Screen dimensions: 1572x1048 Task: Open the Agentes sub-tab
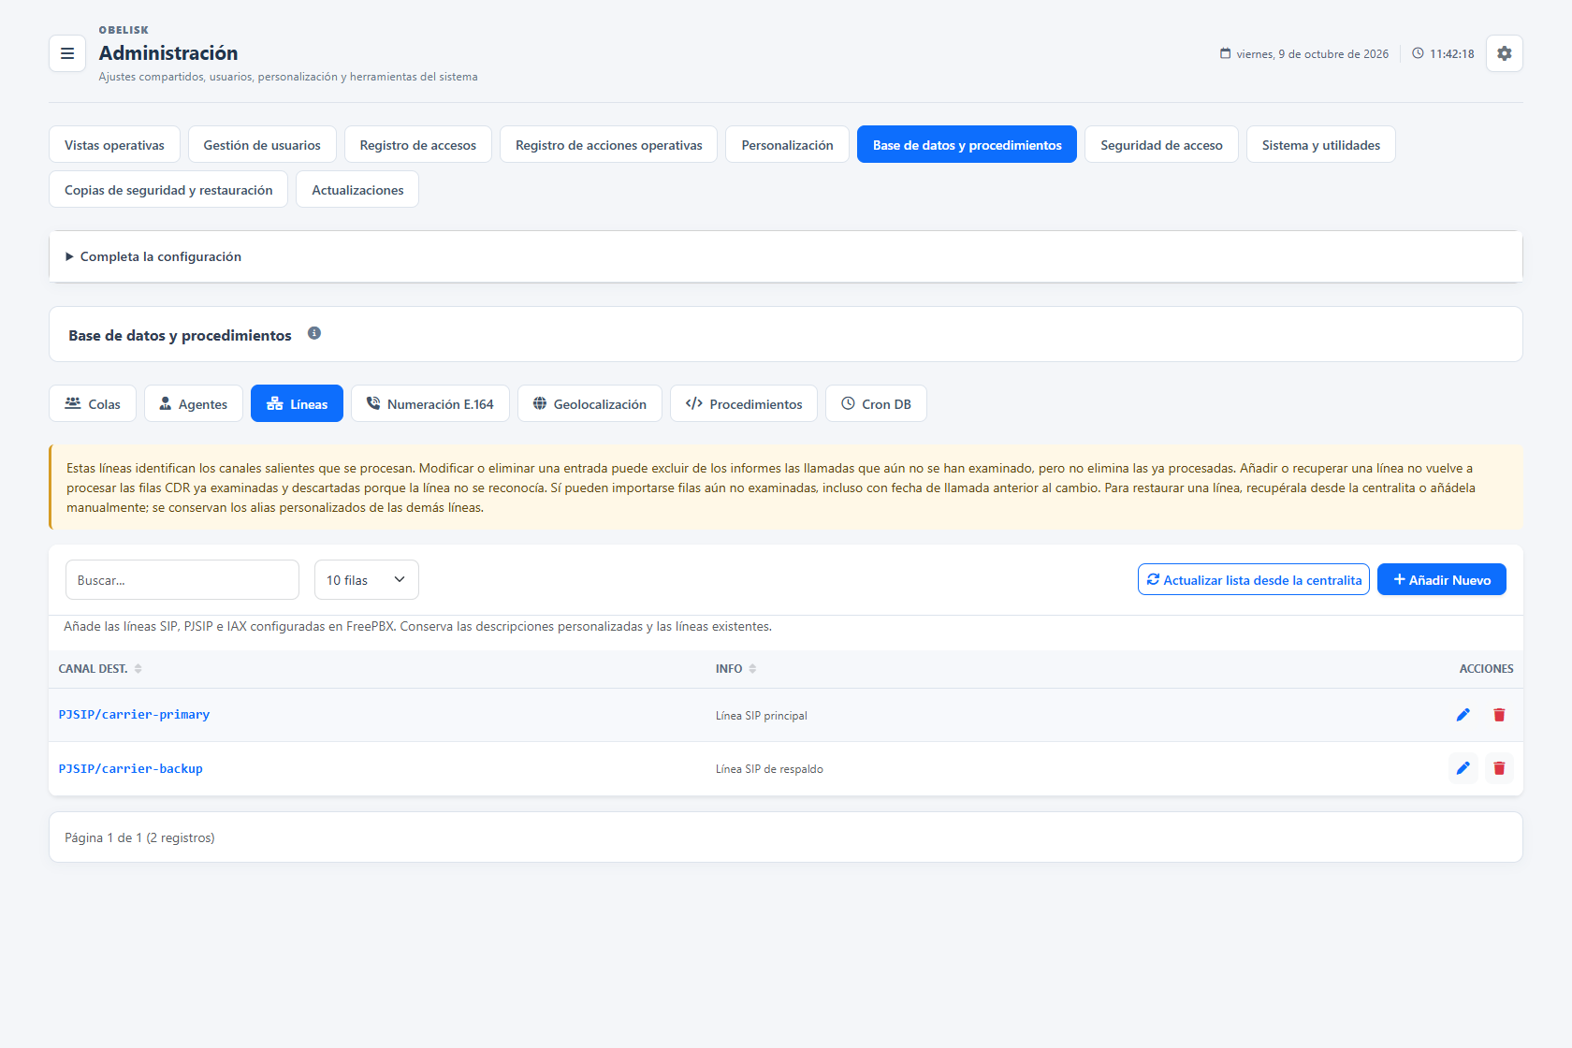click(x=194, y=404)
